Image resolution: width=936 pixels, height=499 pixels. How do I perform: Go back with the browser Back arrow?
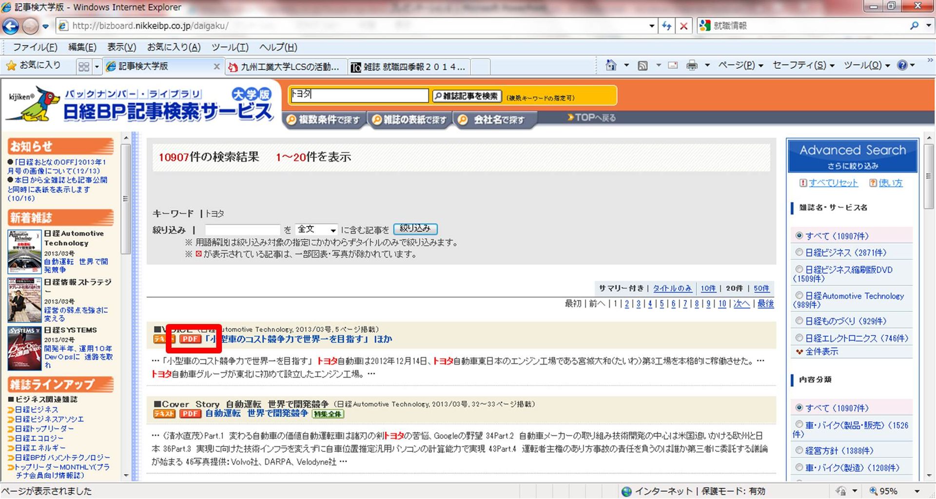11,26
